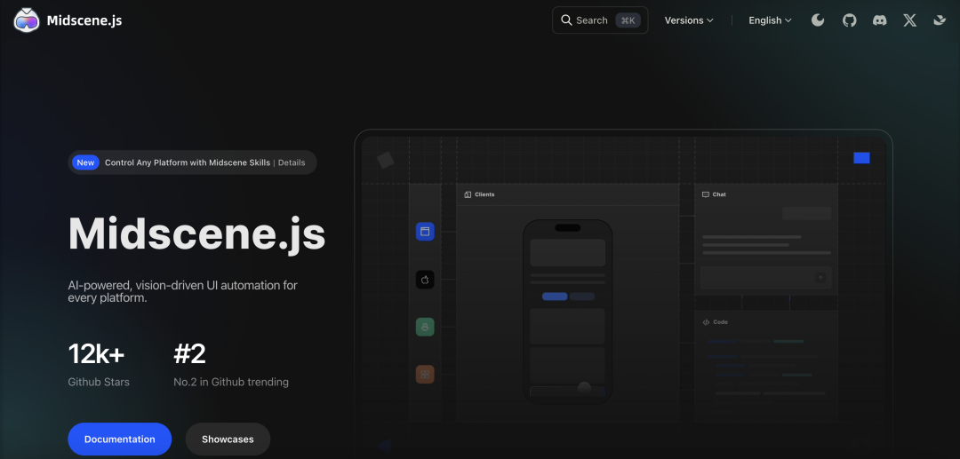
Task: Open the Lark bird icon link
Action: tap(940, 20)
